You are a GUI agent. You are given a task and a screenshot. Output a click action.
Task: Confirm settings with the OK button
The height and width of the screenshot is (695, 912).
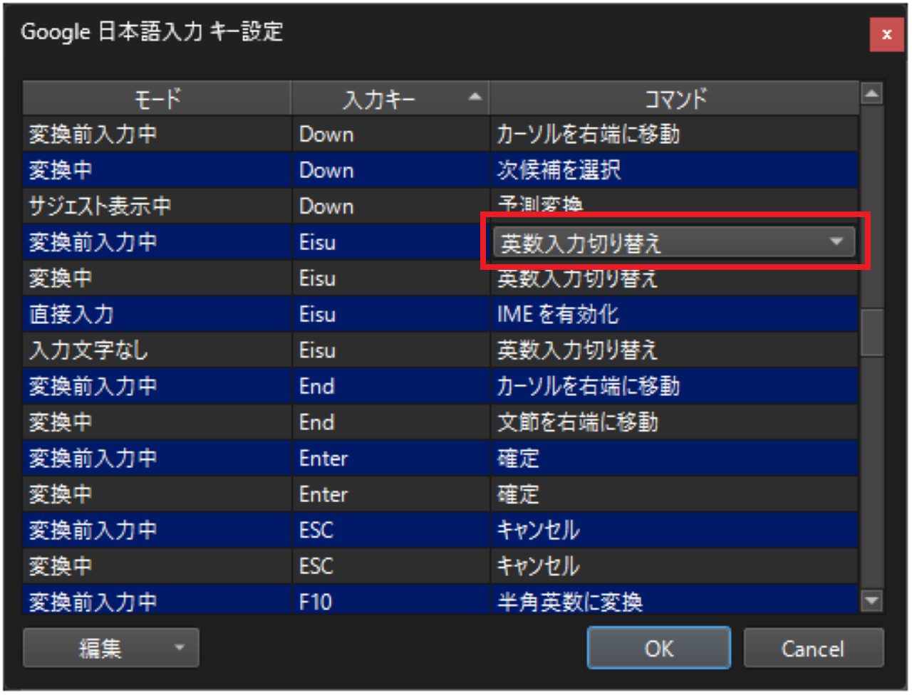[x=658, y=648]
